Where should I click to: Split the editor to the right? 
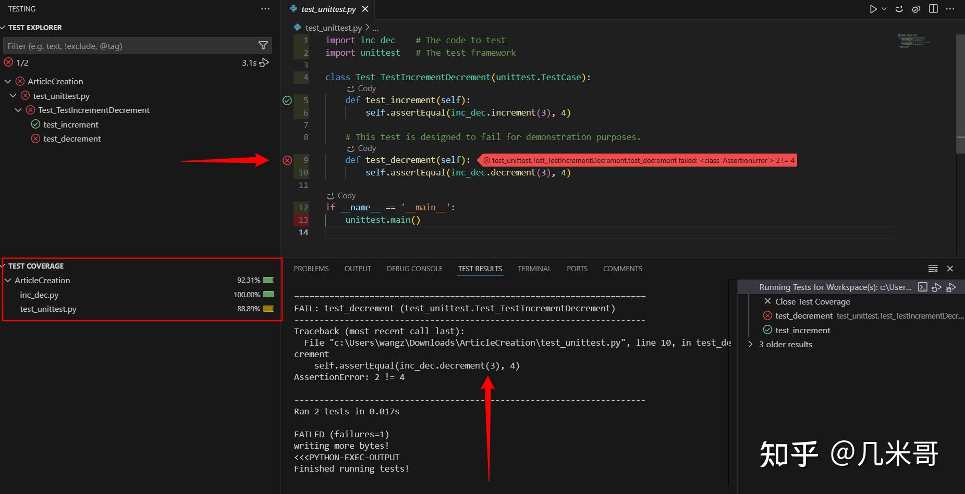coord(933,9)
